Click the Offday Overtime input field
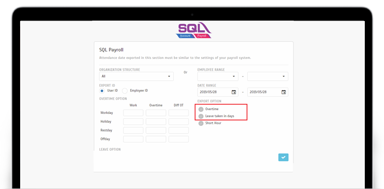This screenshot has height=189, width=384. [x=156, y=139]
